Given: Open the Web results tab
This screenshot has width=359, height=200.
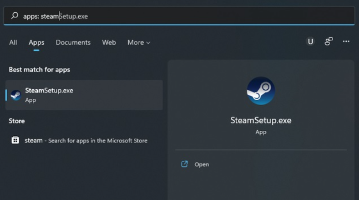Looking at the screenshot, I should click(109, 42).
